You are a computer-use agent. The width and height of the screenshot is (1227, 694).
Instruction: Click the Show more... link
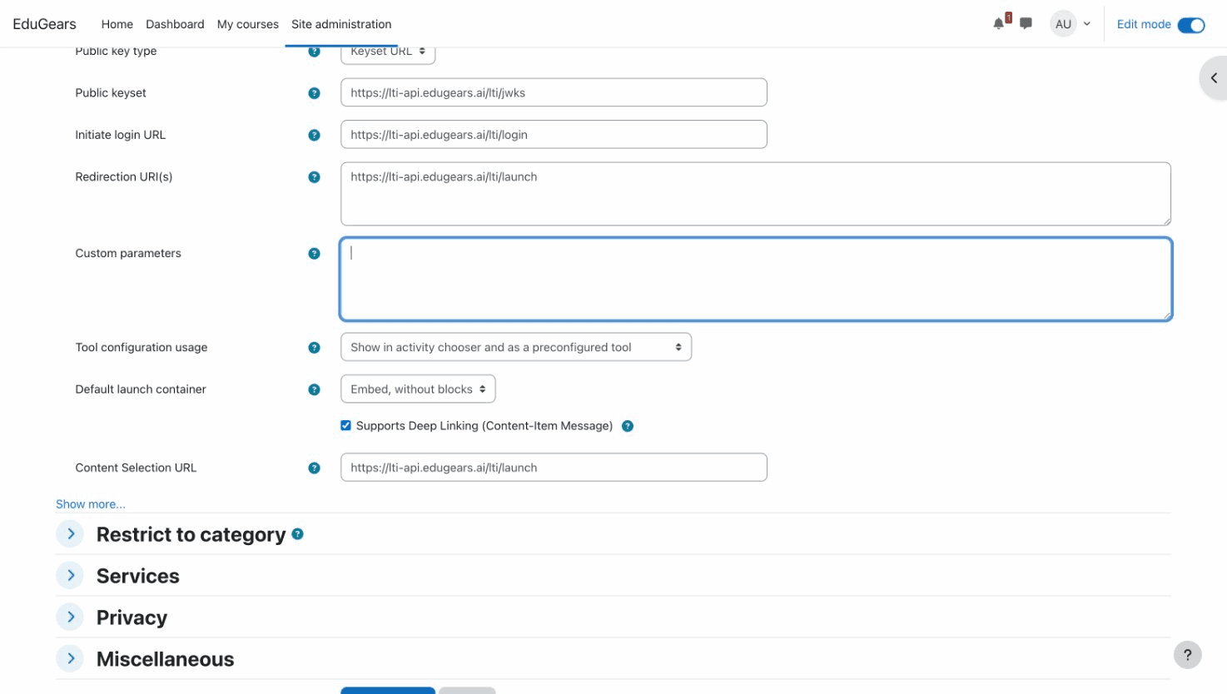point(90,503)
